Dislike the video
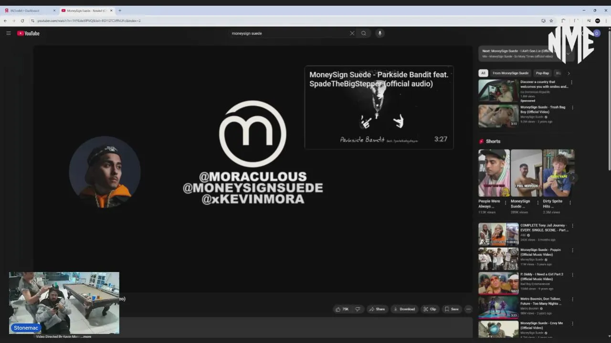This screenshot has height=343, width=611. point(358,309)
